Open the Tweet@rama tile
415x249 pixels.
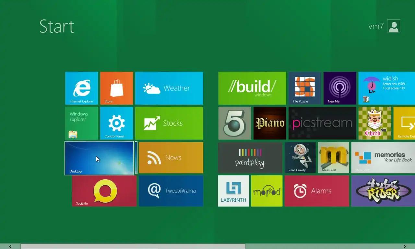click(x=171, y=191)
